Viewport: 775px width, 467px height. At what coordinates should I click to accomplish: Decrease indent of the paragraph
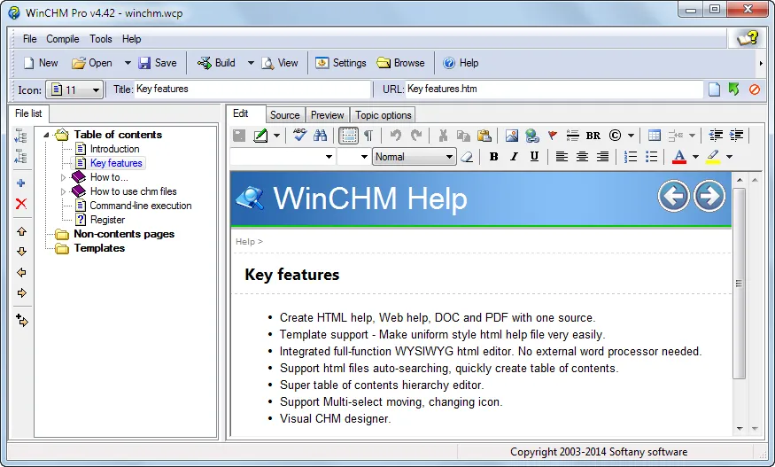(716, 135)
